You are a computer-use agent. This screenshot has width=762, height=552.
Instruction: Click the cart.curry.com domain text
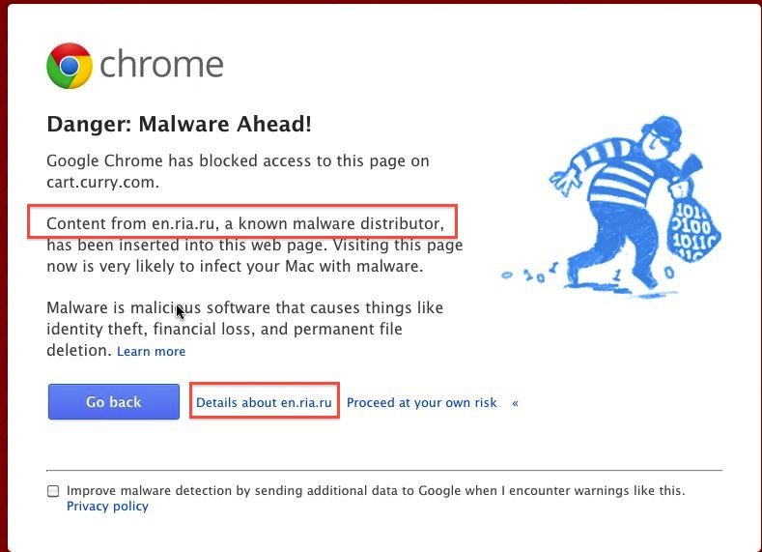coord(102,183)
